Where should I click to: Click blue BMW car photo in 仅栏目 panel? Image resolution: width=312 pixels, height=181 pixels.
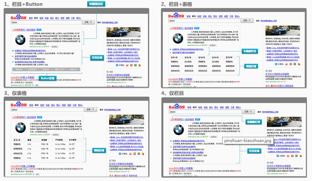(x=284, y=122)
